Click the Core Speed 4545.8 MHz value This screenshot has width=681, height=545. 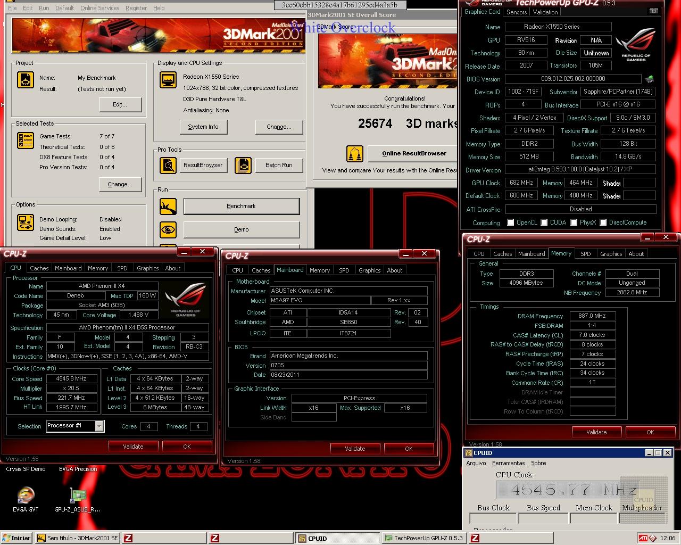tap(71, 379)
